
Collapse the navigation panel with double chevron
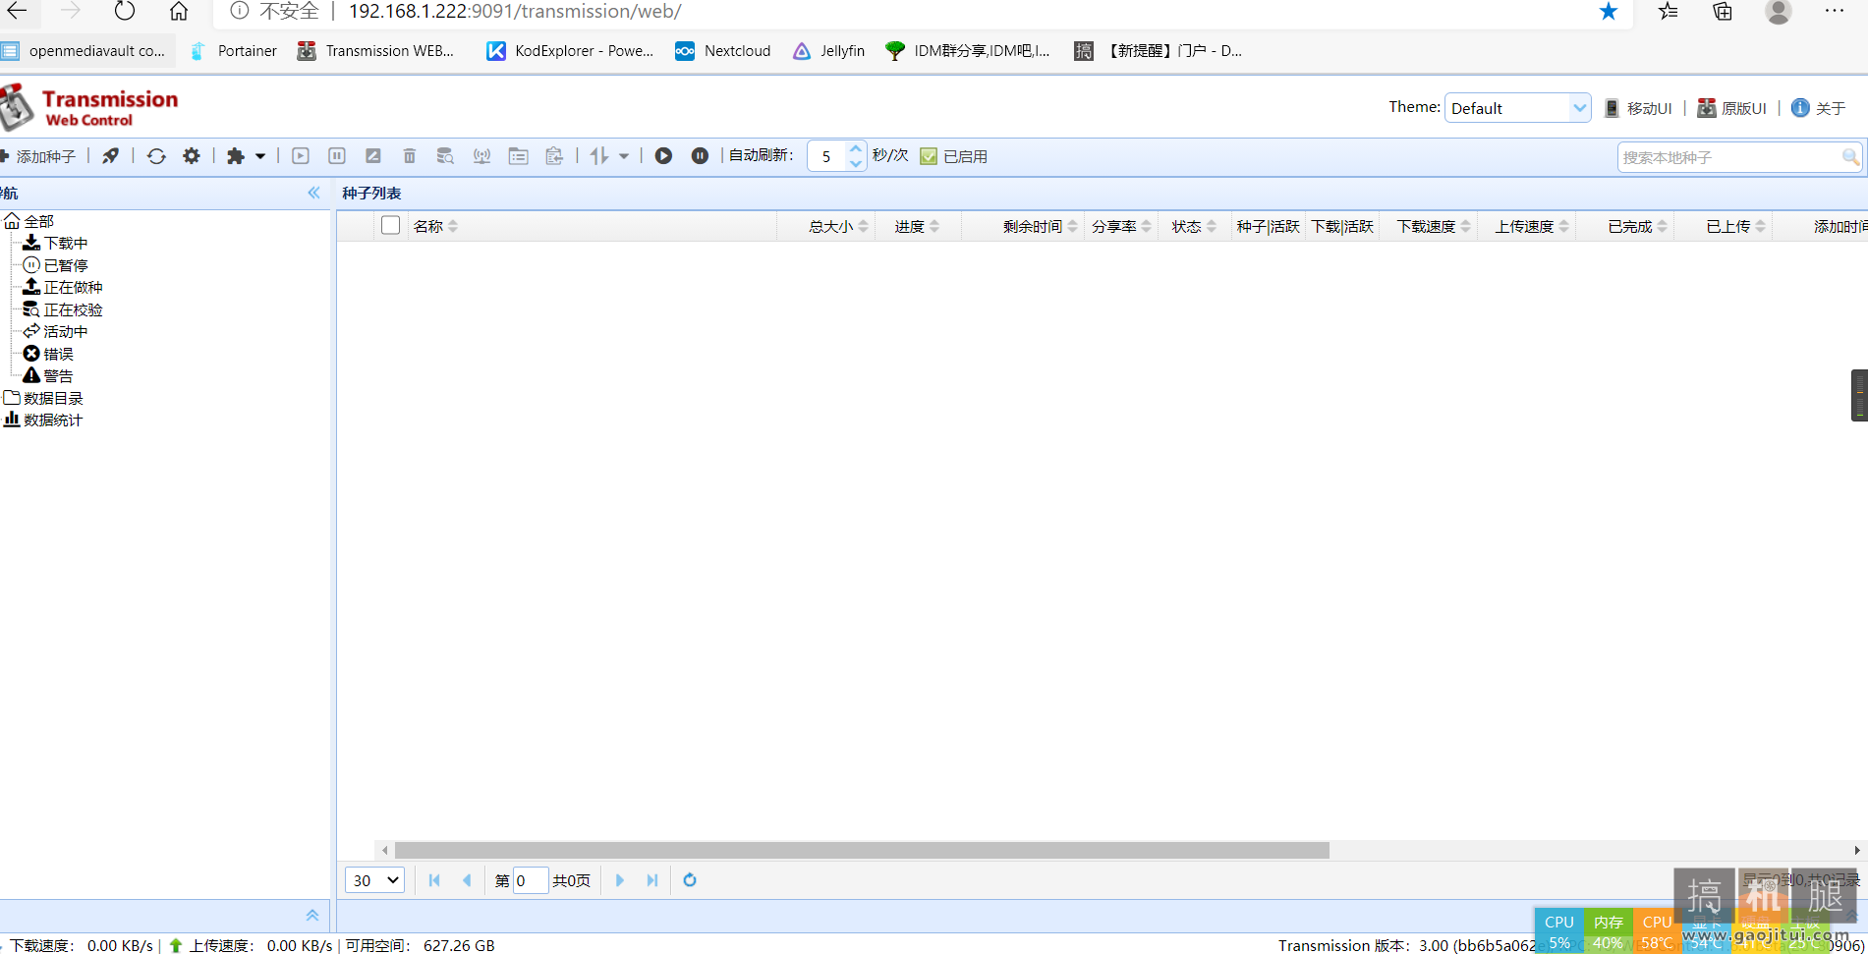[313, 193]
